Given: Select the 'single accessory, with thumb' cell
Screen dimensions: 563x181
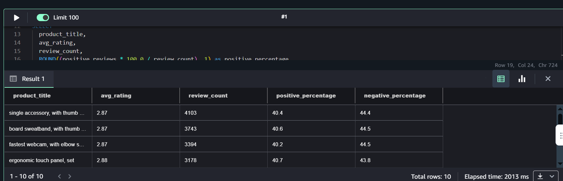Looking at the screenshot, I should coord(48,113).
